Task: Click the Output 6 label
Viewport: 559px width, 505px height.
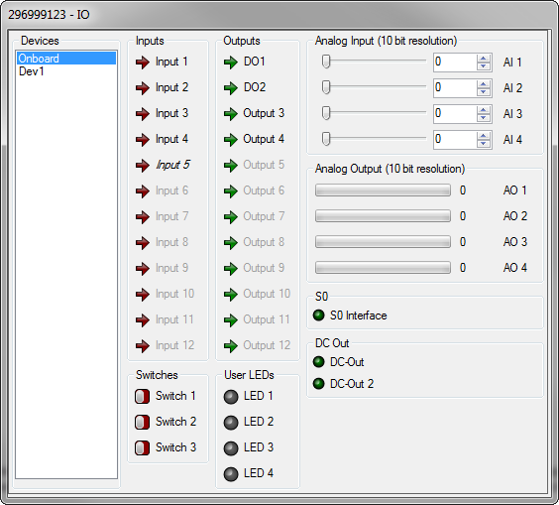Action: tap(264, 190)
